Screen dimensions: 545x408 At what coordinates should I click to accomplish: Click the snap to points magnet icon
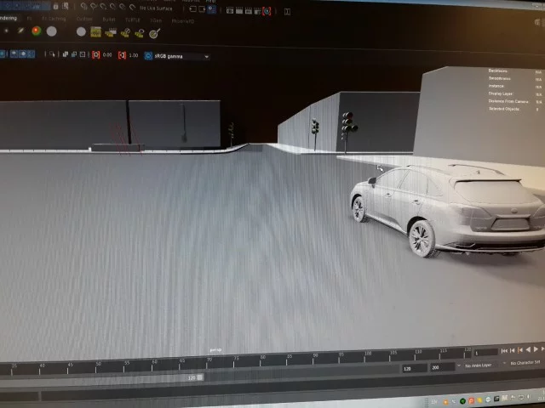coord(103,7)
